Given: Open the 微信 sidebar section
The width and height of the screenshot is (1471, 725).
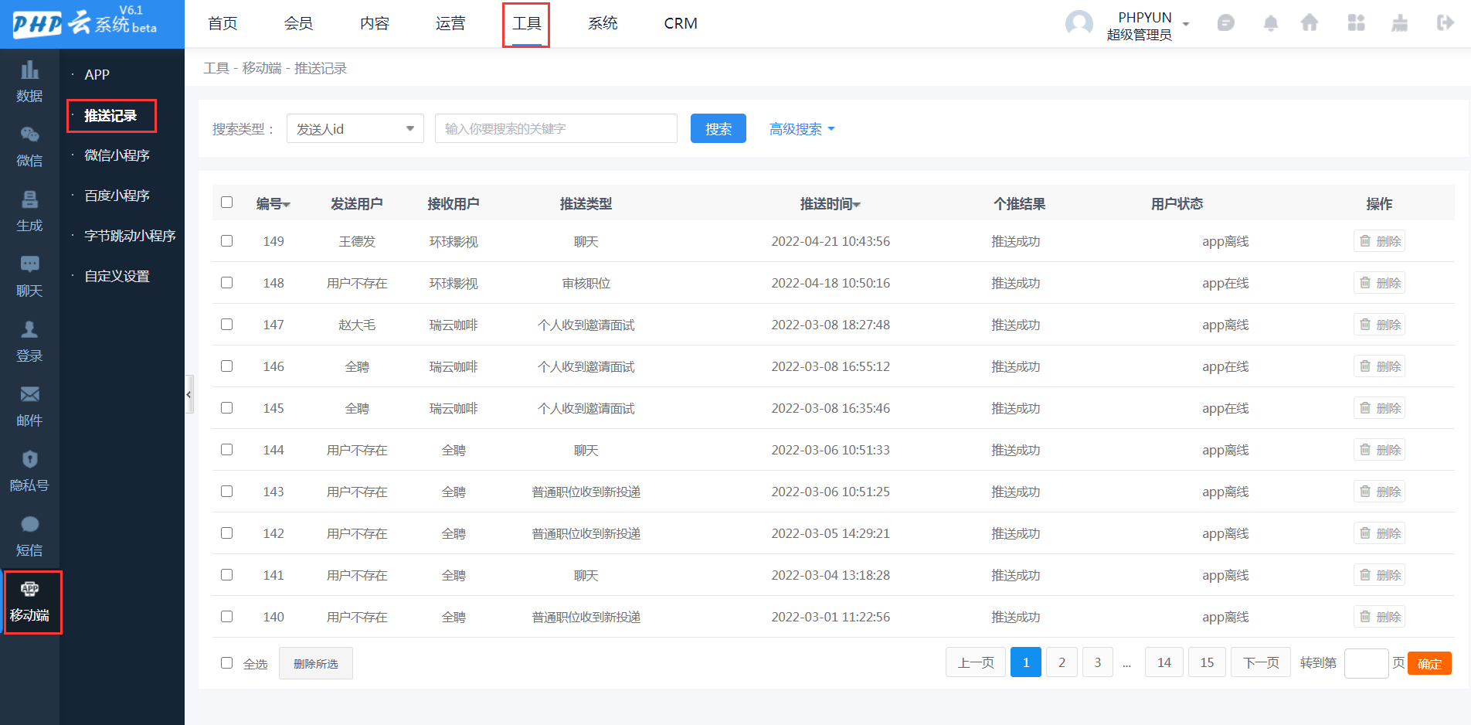Looking at the screenshot, I should coord(29,147).
